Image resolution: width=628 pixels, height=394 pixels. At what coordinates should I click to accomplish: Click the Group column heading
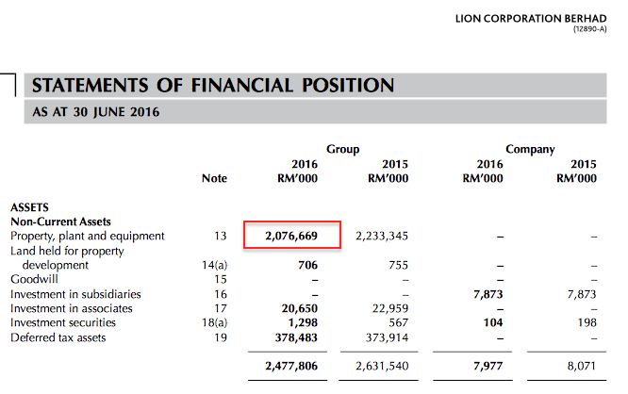click(343, 149)
